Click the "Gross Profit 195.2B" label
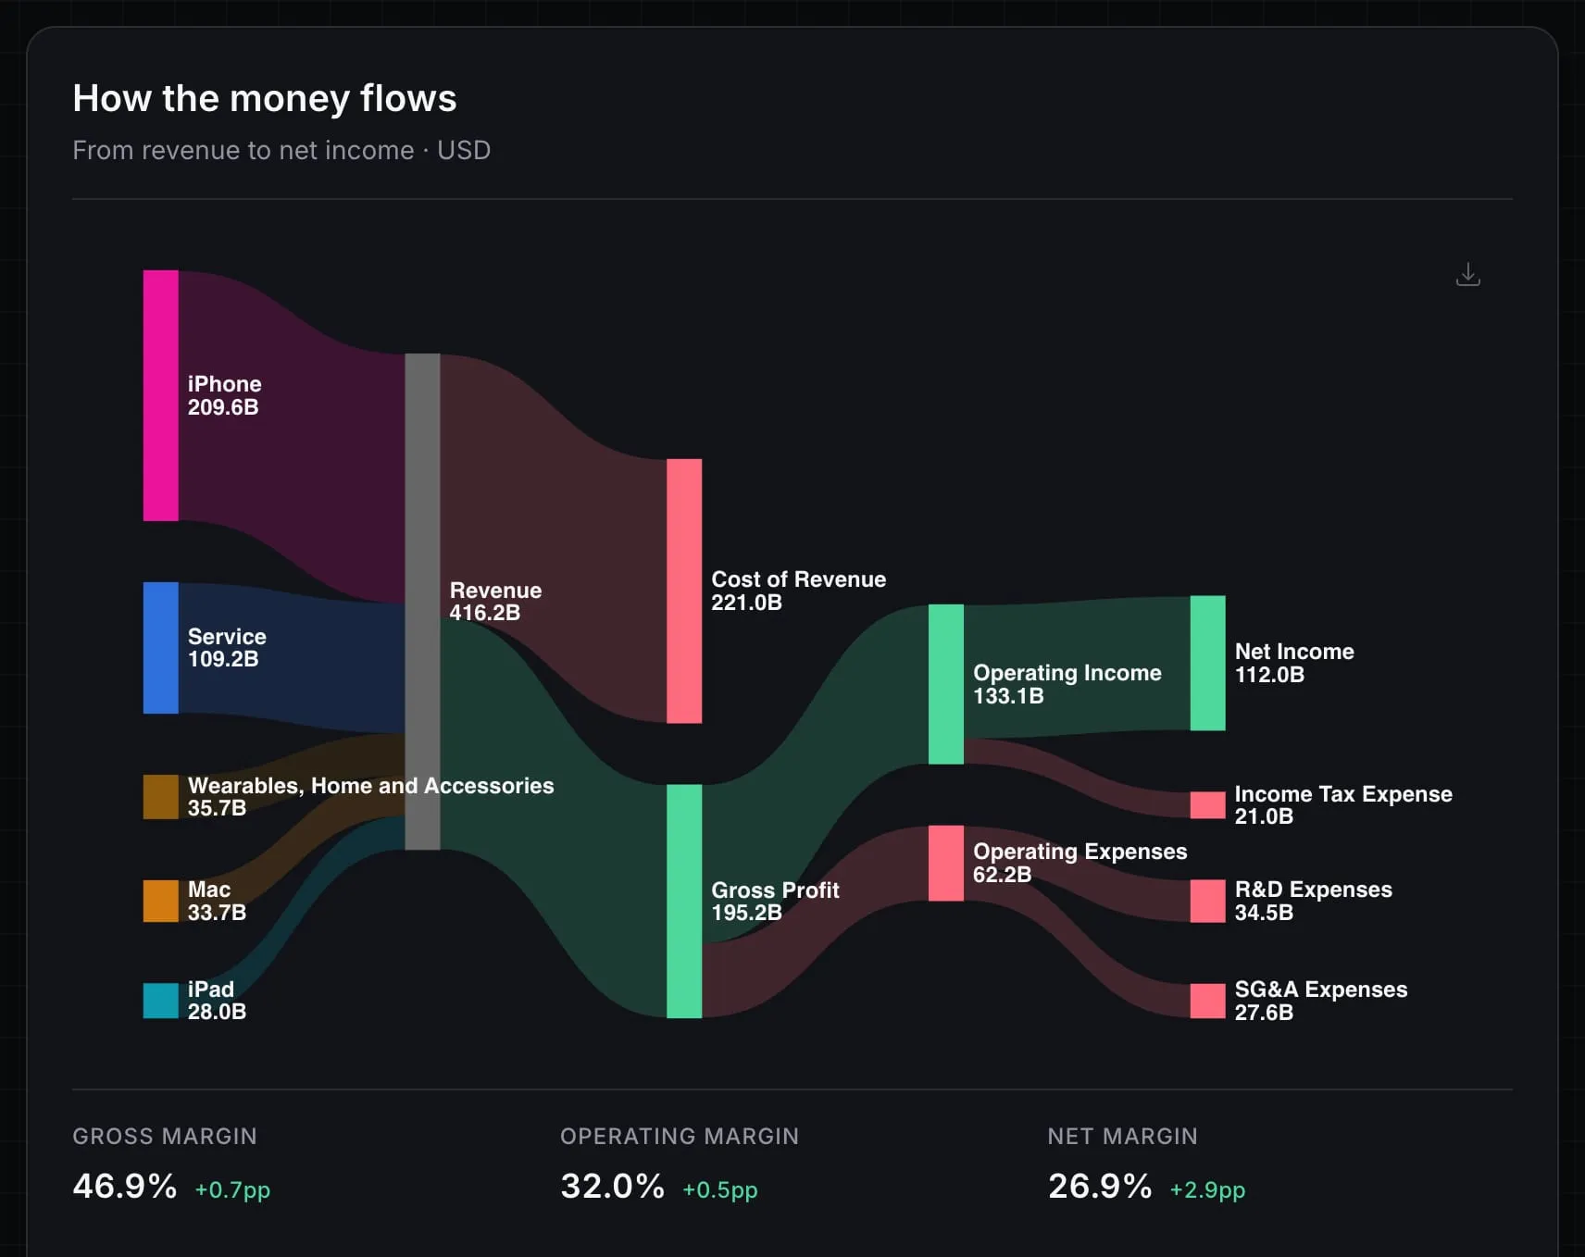 tap(775, 902)
